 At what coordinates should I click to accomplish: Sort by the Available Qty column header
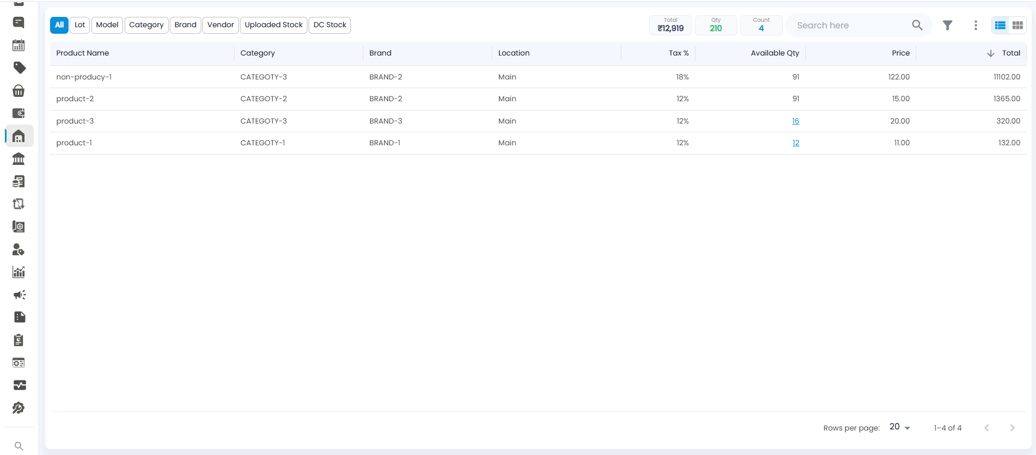pyautogui.click(x=775, y=53)
